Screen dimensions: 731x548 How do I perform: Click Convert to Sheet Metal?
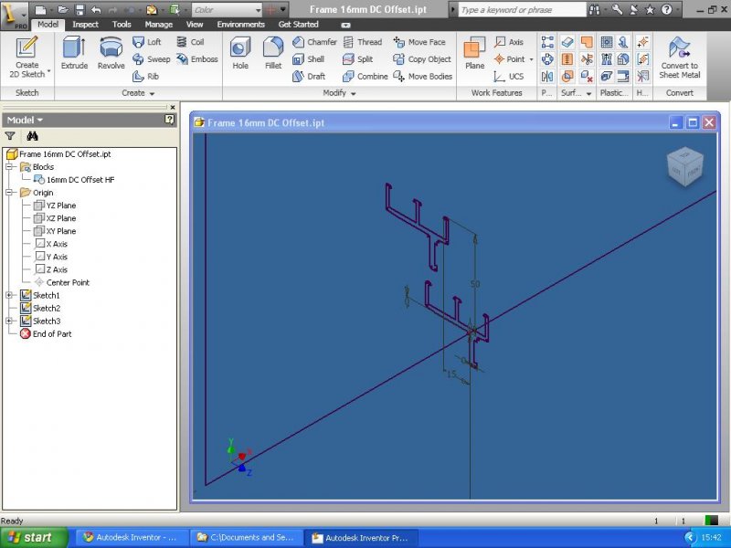point(679,58)
